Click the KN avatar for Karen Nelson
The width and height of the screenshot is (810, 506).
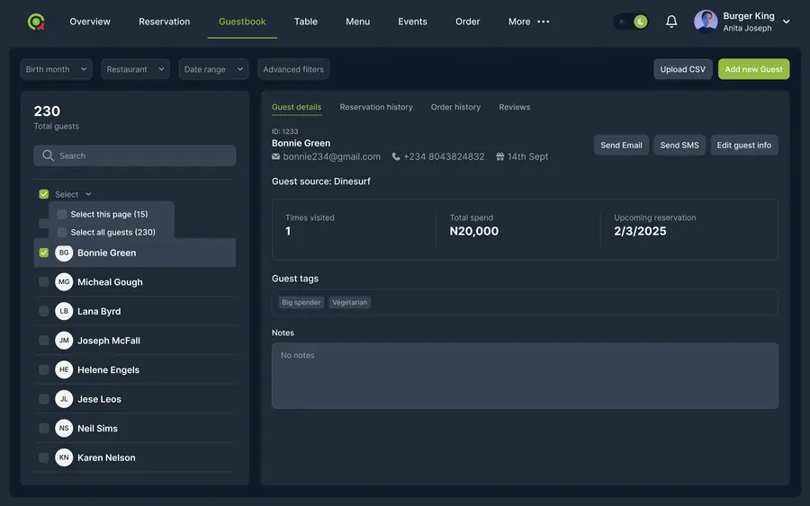pos(64,457)
